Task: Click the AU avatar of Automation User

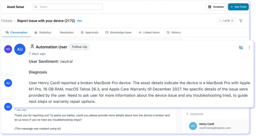Action: click(x=20, y=49)
